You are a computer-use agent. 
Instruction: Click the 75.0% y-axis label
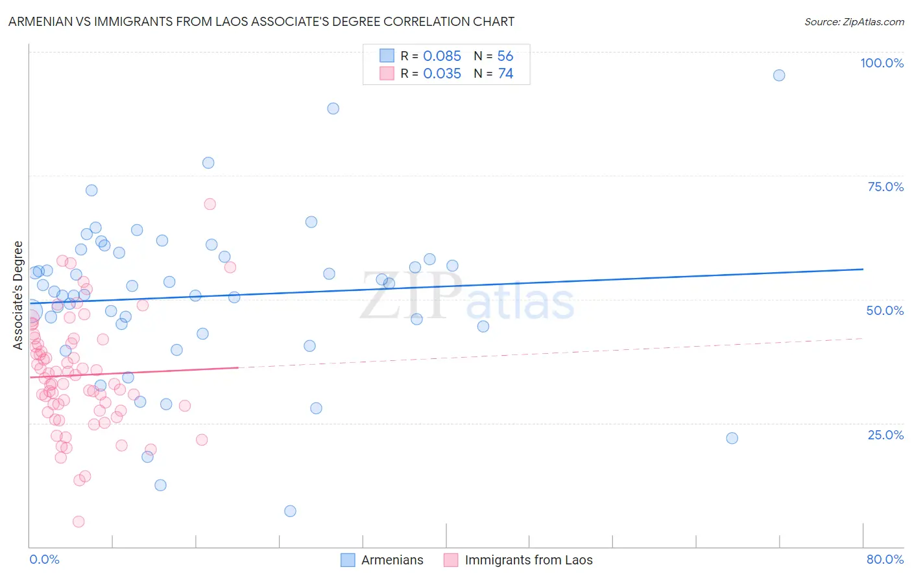885,187
